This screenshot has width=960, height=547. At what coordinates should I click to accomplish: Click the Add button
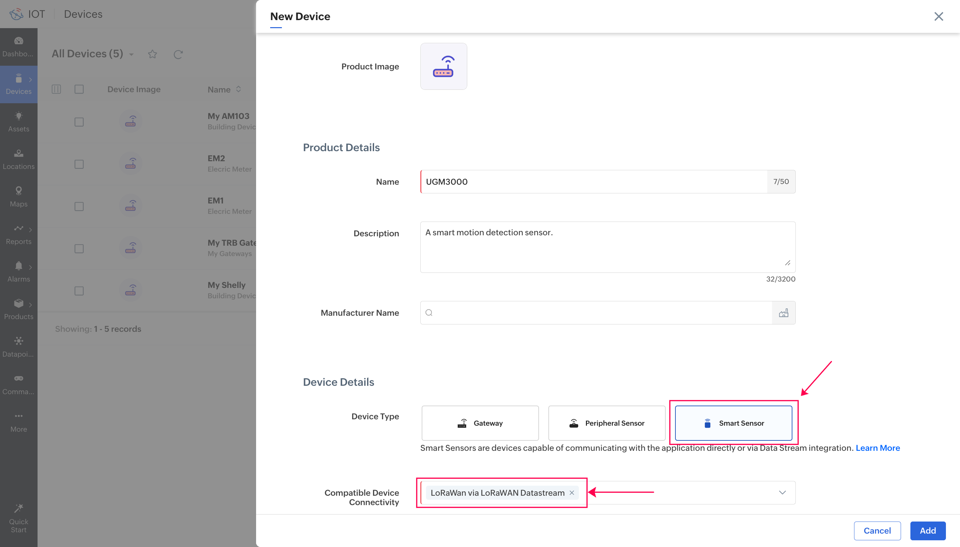(927, 531)
